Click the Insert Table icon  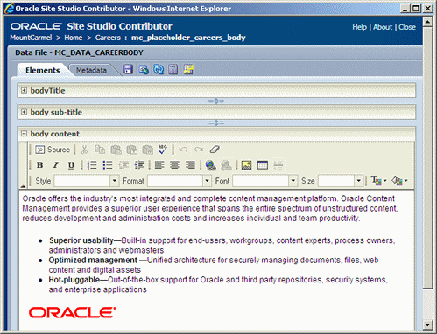(263, 165)
